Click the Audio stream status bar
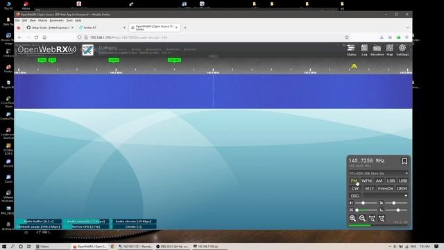 click(x=134, y=221)
